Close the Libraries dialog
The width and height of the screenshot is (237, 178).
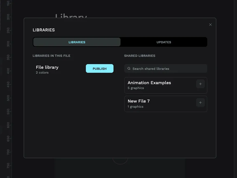pos(210,25)
